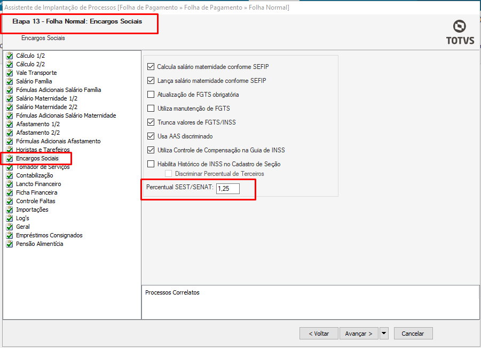Image resolution: width=481 pixels, height=348 pixels.
Task: Click the check icon beside Lancto Financeiro
Action: [10, 184]
